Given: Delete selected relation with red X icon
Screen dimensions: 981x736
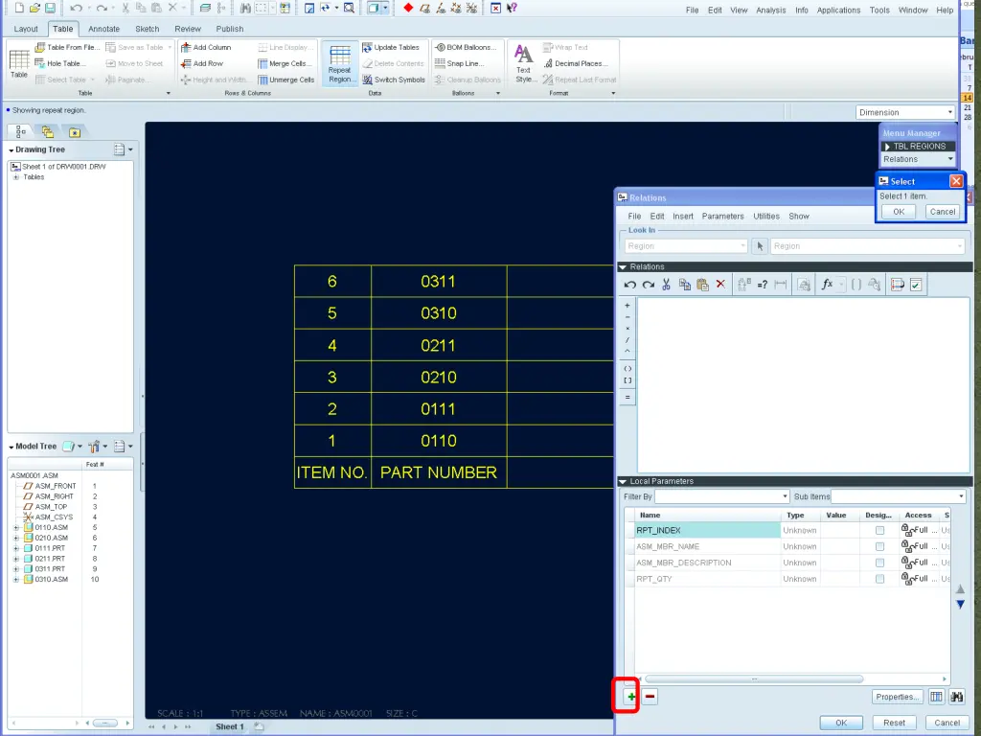Looking at the screenshot, I should 720,285.
